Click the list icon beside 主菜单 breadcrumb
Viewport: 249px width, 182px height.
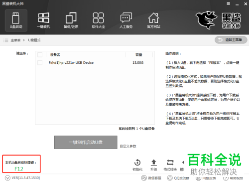pos(6,40)
